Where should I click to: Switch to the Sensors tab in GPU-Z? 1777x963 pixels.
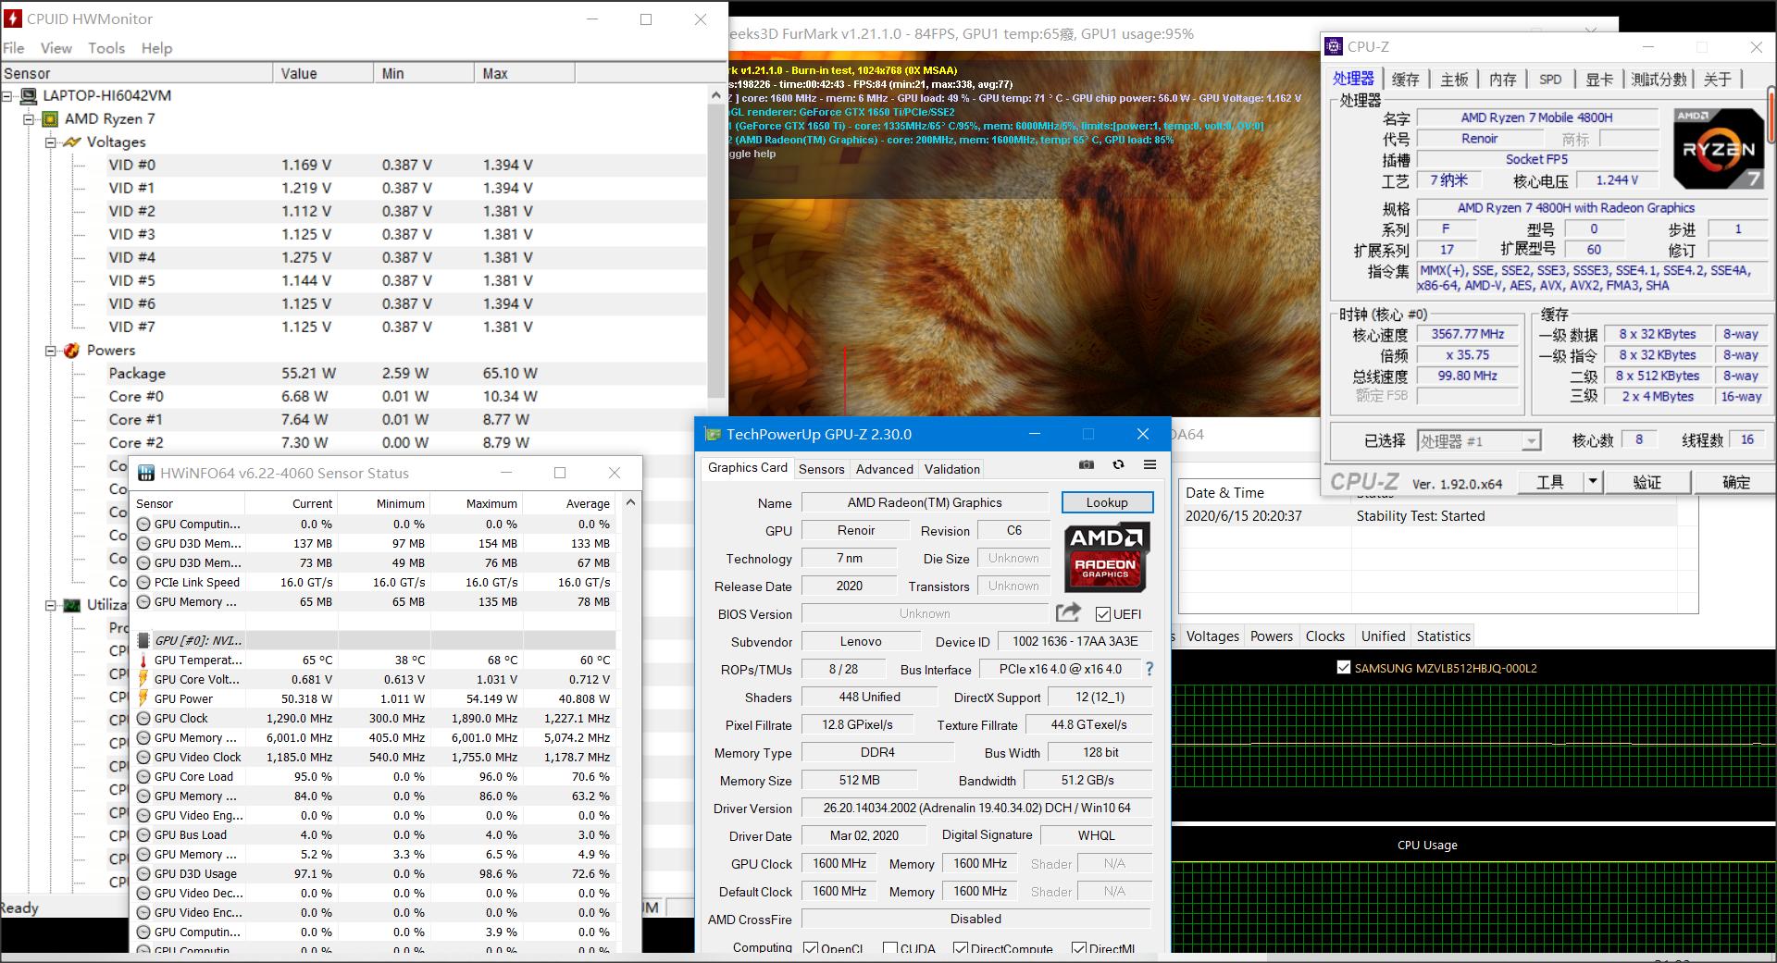821,469
